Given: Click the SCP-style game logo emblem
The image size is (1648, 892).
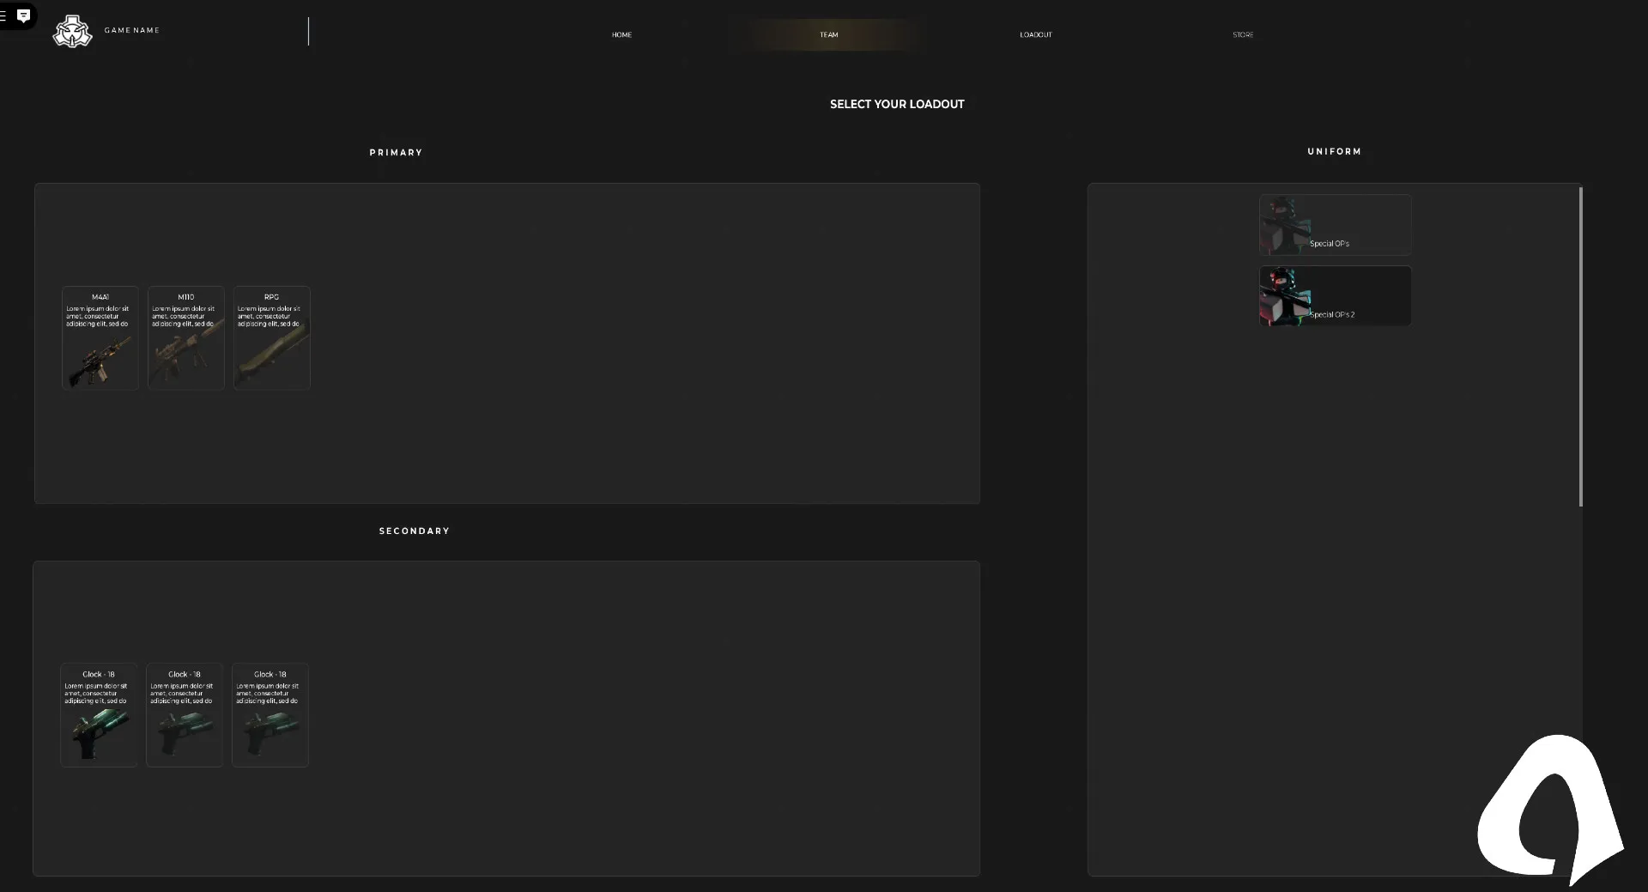Looking at the screenshot, I should pos(72,32).
